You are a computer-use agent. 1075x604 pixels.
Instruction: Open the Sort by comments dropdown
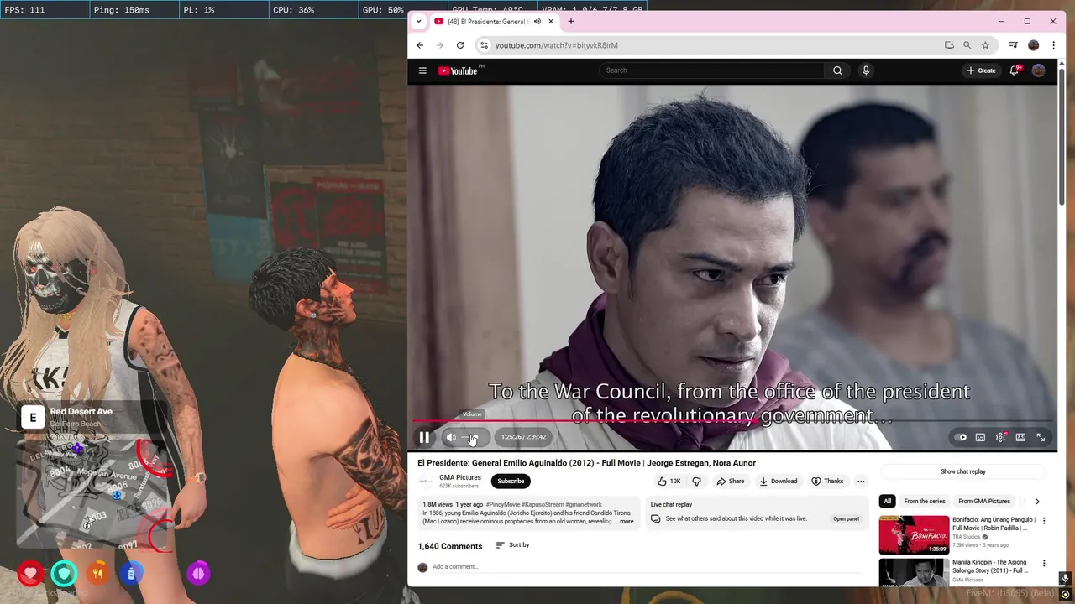(512, 545)
